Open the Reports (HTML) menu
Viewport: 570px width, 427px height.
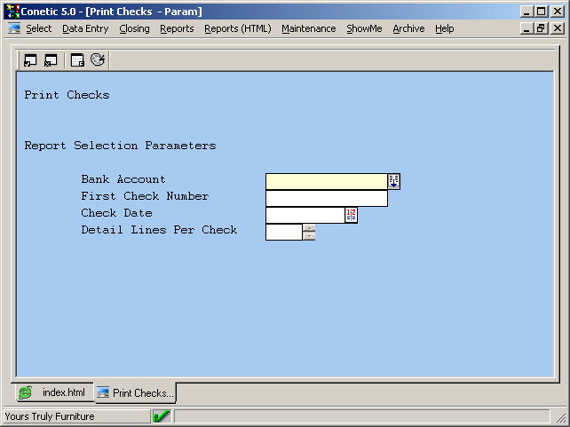coord(237,28)
